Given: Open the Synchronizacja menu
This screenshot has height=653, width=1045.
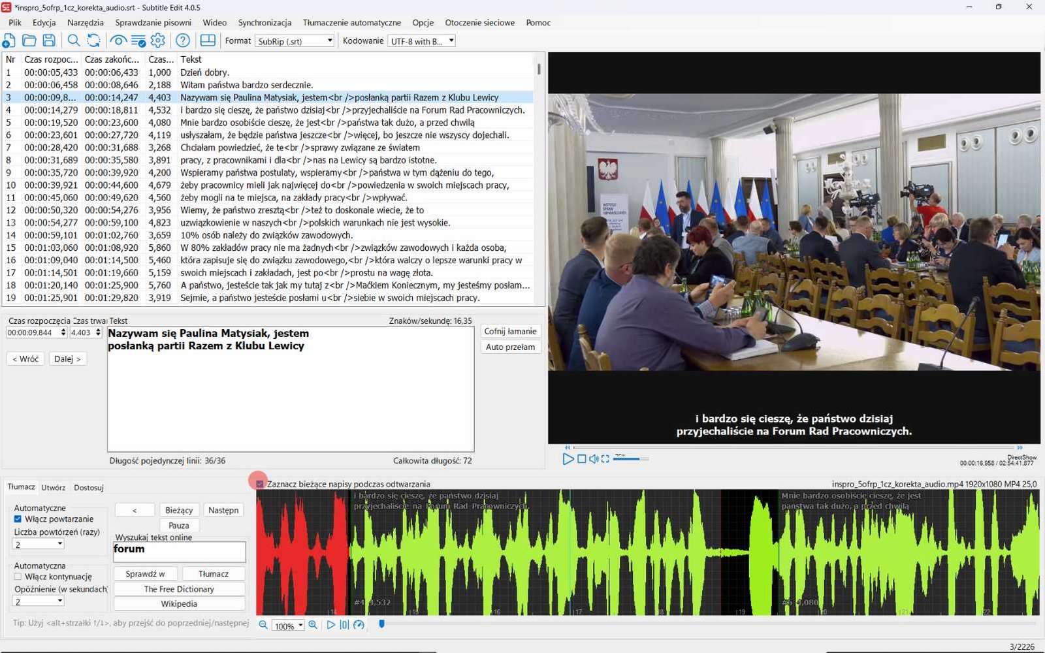Looking at the screenshot, I should coord(265,22).
